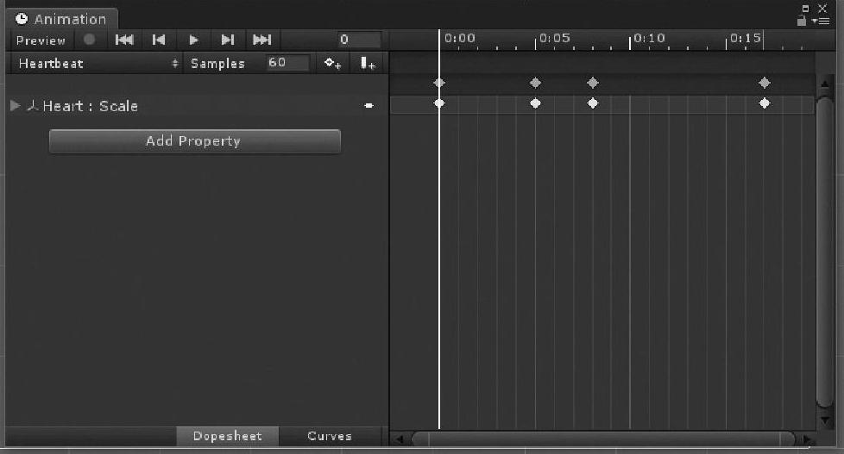
Task: Click the horizontal scrollbar right arrow
Action: pyautogui.click(x=806, y=439)
